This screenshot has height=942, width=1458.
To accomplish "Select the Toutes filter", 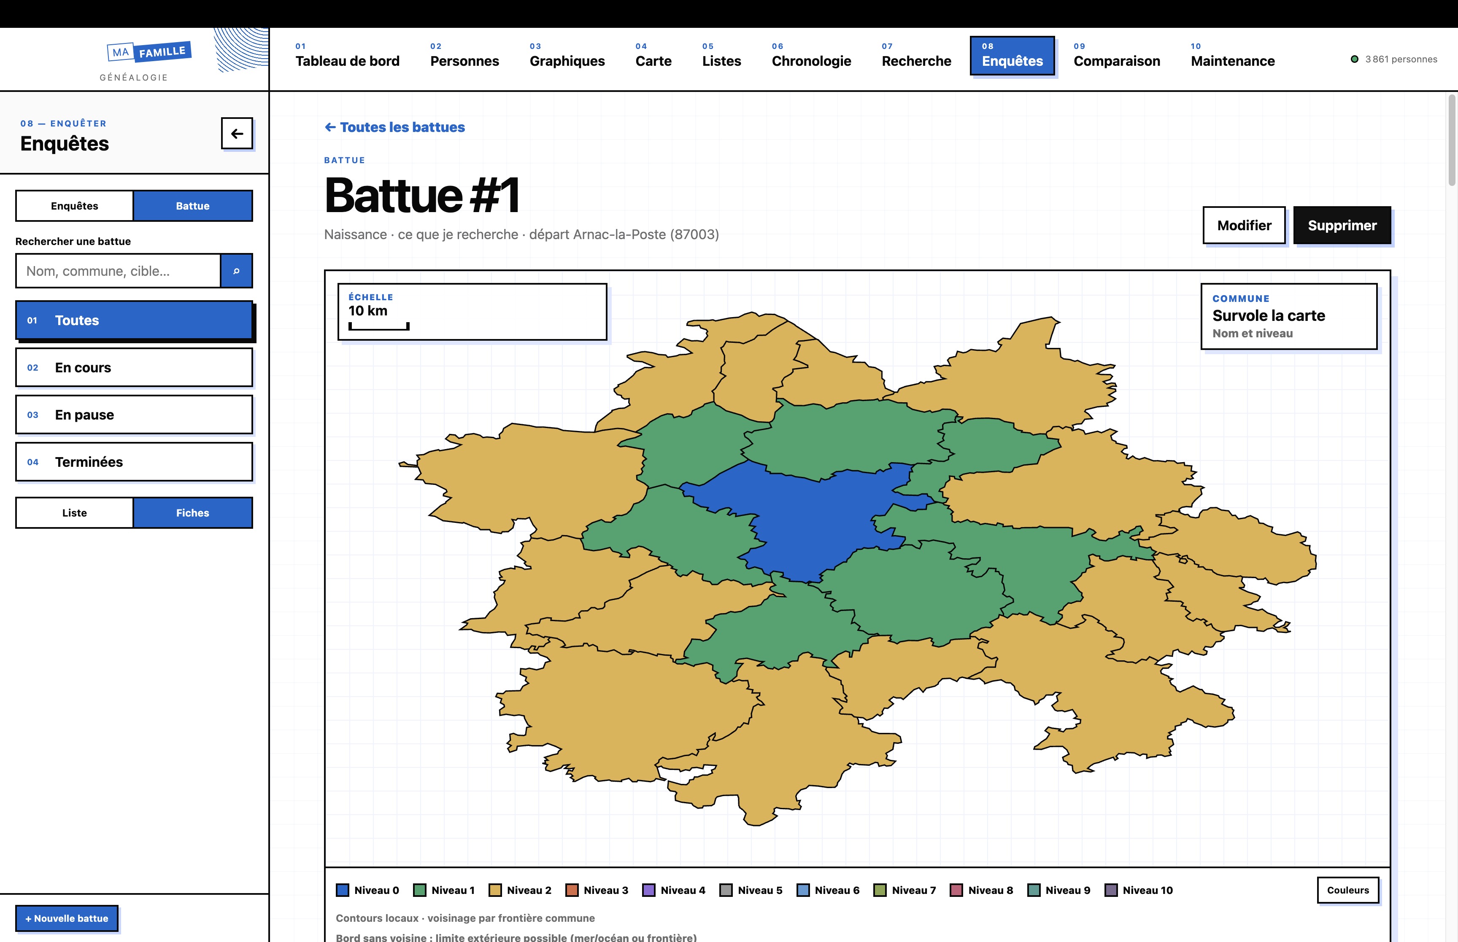I will [x=134, y=320].
